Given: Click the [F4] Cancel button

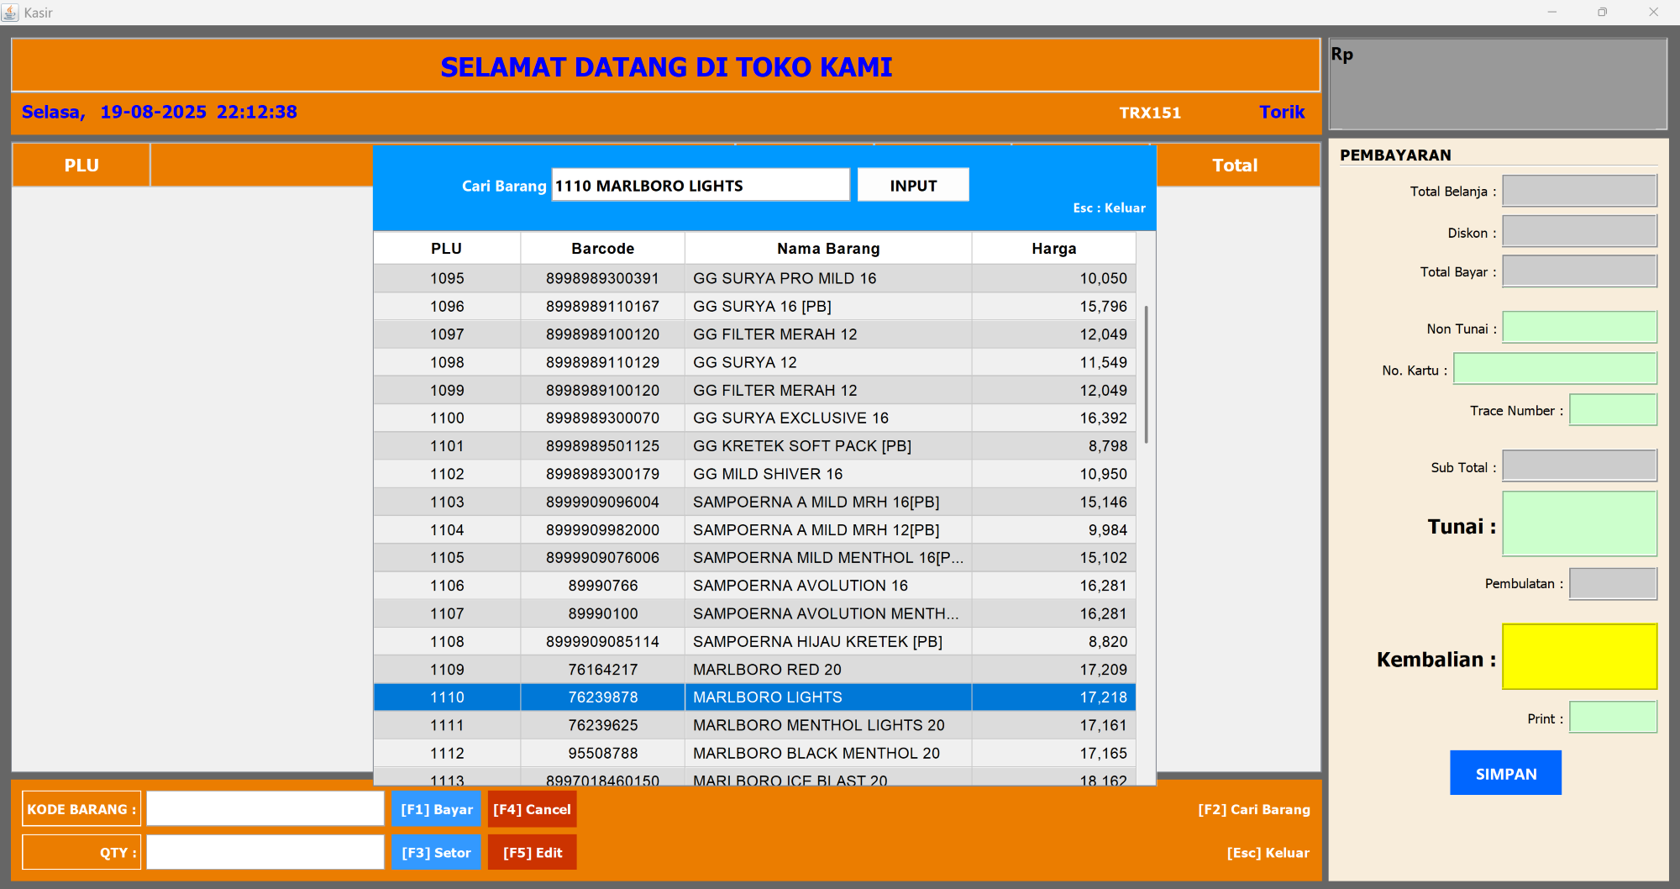Looking at the screenshot, I should click(532, 809).
